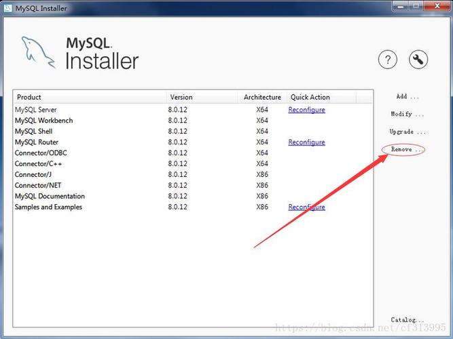453x339 pixels.
Task: Click version 8.0.12 of MySQL Documentation
Action: click(177, 196)
